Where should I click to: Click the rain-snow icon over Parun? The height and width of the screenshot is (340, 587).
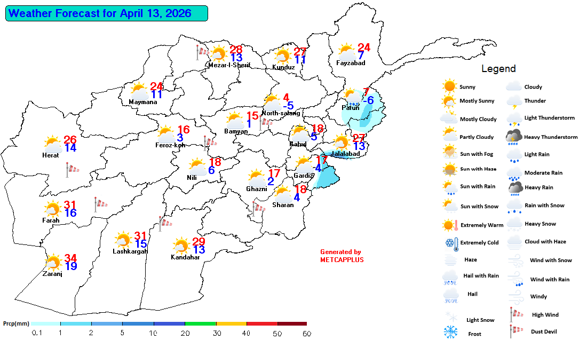pos(353,98)
